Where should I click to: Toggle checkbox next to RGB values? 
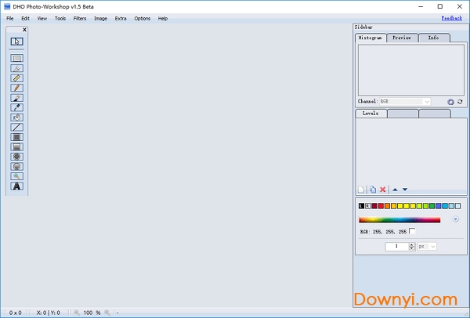(413, 231)
